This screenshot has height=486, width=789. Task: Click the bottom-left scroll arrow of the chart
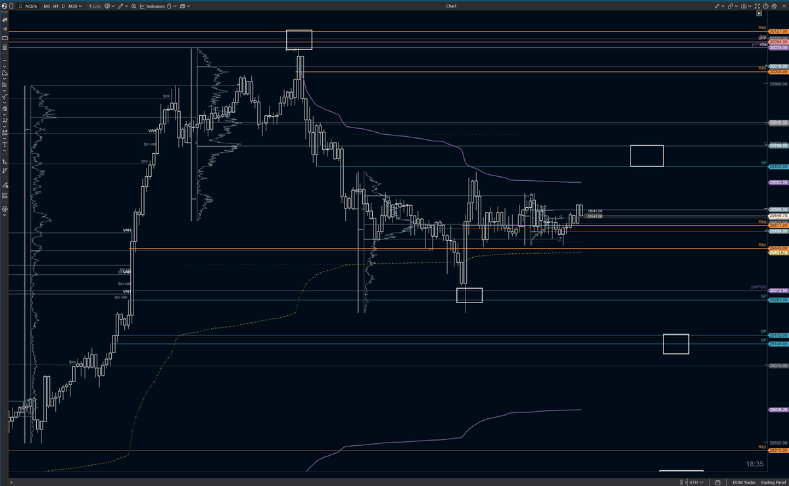pos(12,482)
